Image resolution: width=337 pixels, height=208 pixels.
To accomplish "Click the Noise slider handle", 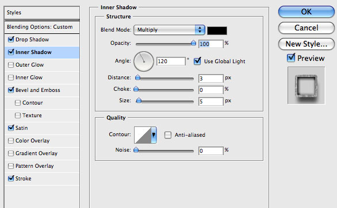I will (136, 149).
